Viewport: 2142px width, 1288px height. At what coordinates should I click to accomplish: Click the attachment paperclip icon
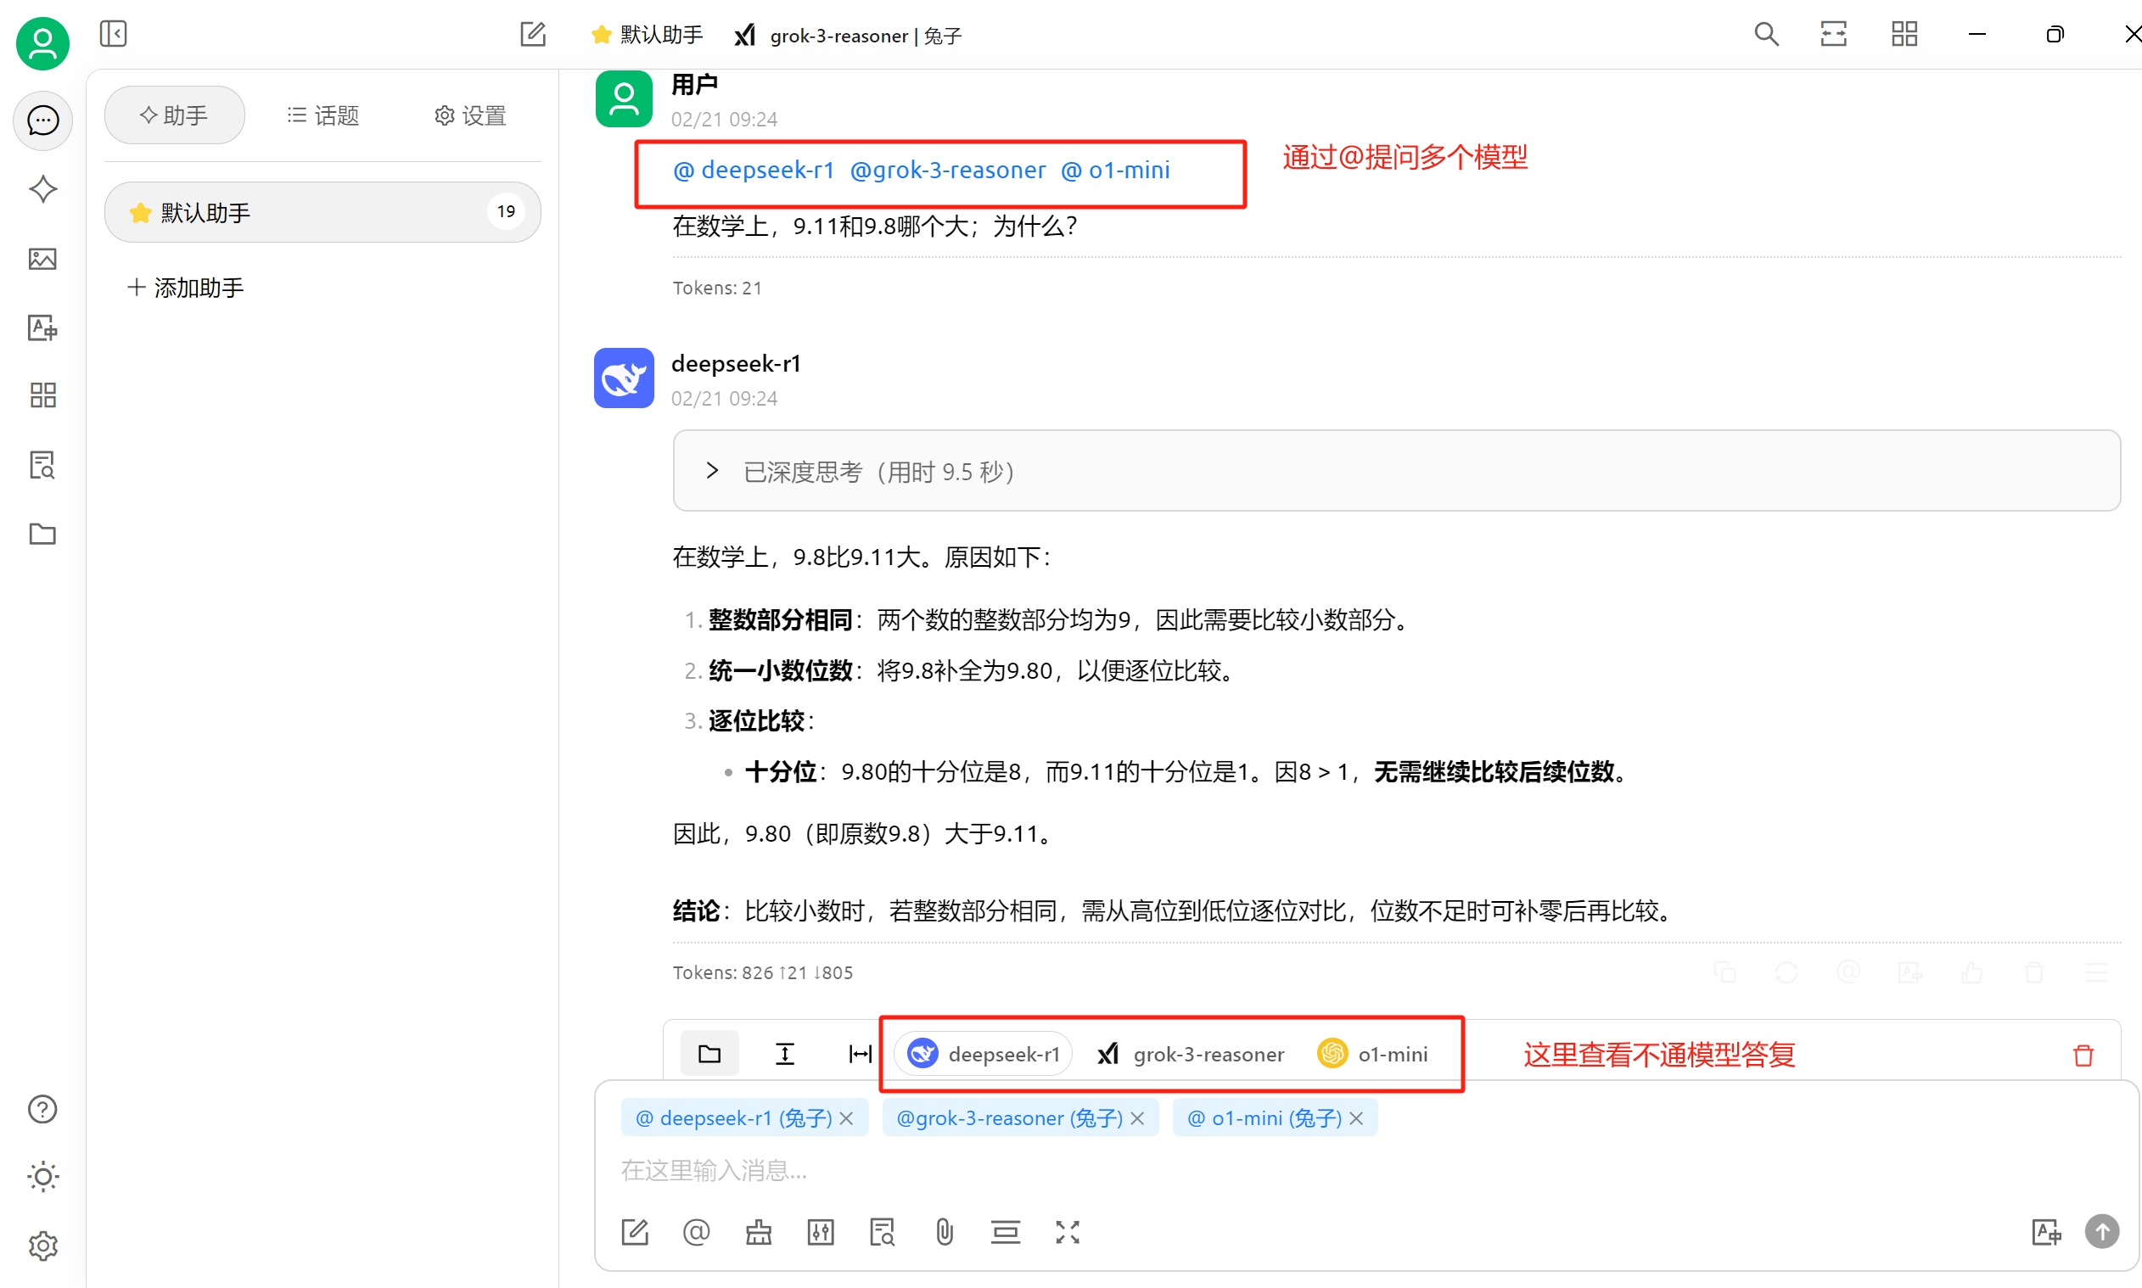945,1232
